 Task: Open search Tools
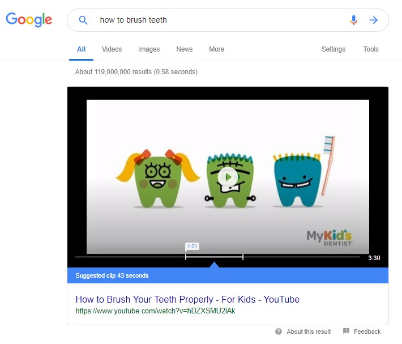(371, 49)
